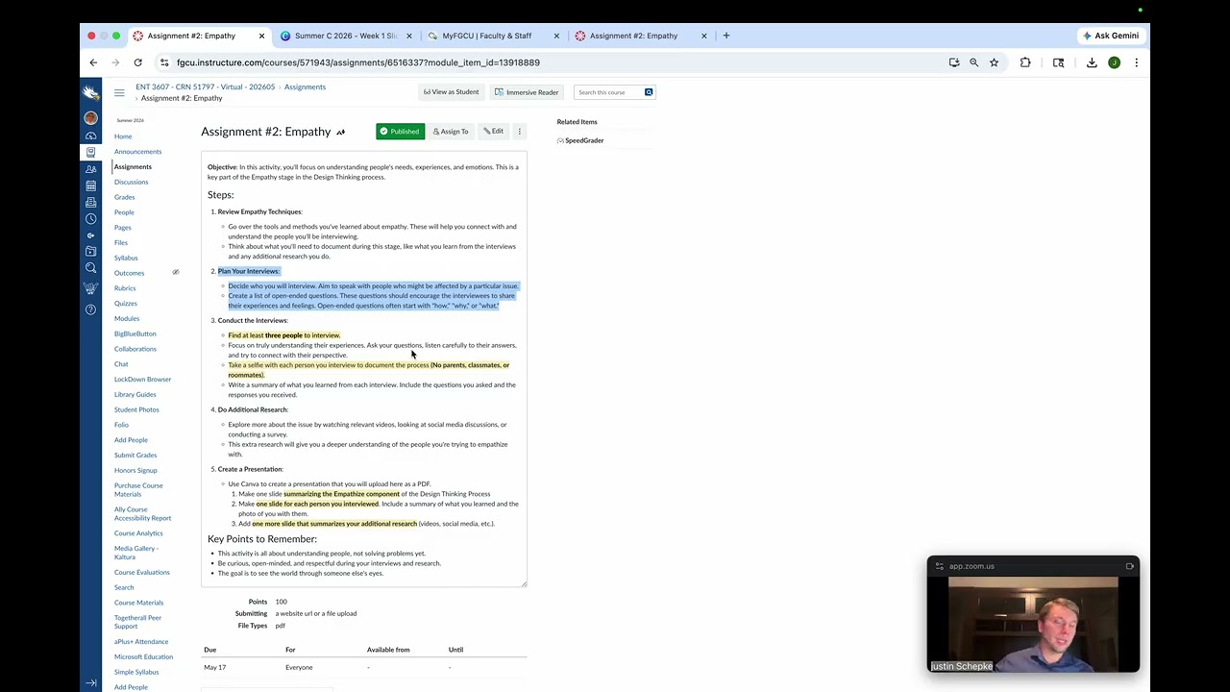Image resolution: width=1230 pixels, height=692 pixels.
Task: Click the Ask Gemini button
Action: (1111, 36)
